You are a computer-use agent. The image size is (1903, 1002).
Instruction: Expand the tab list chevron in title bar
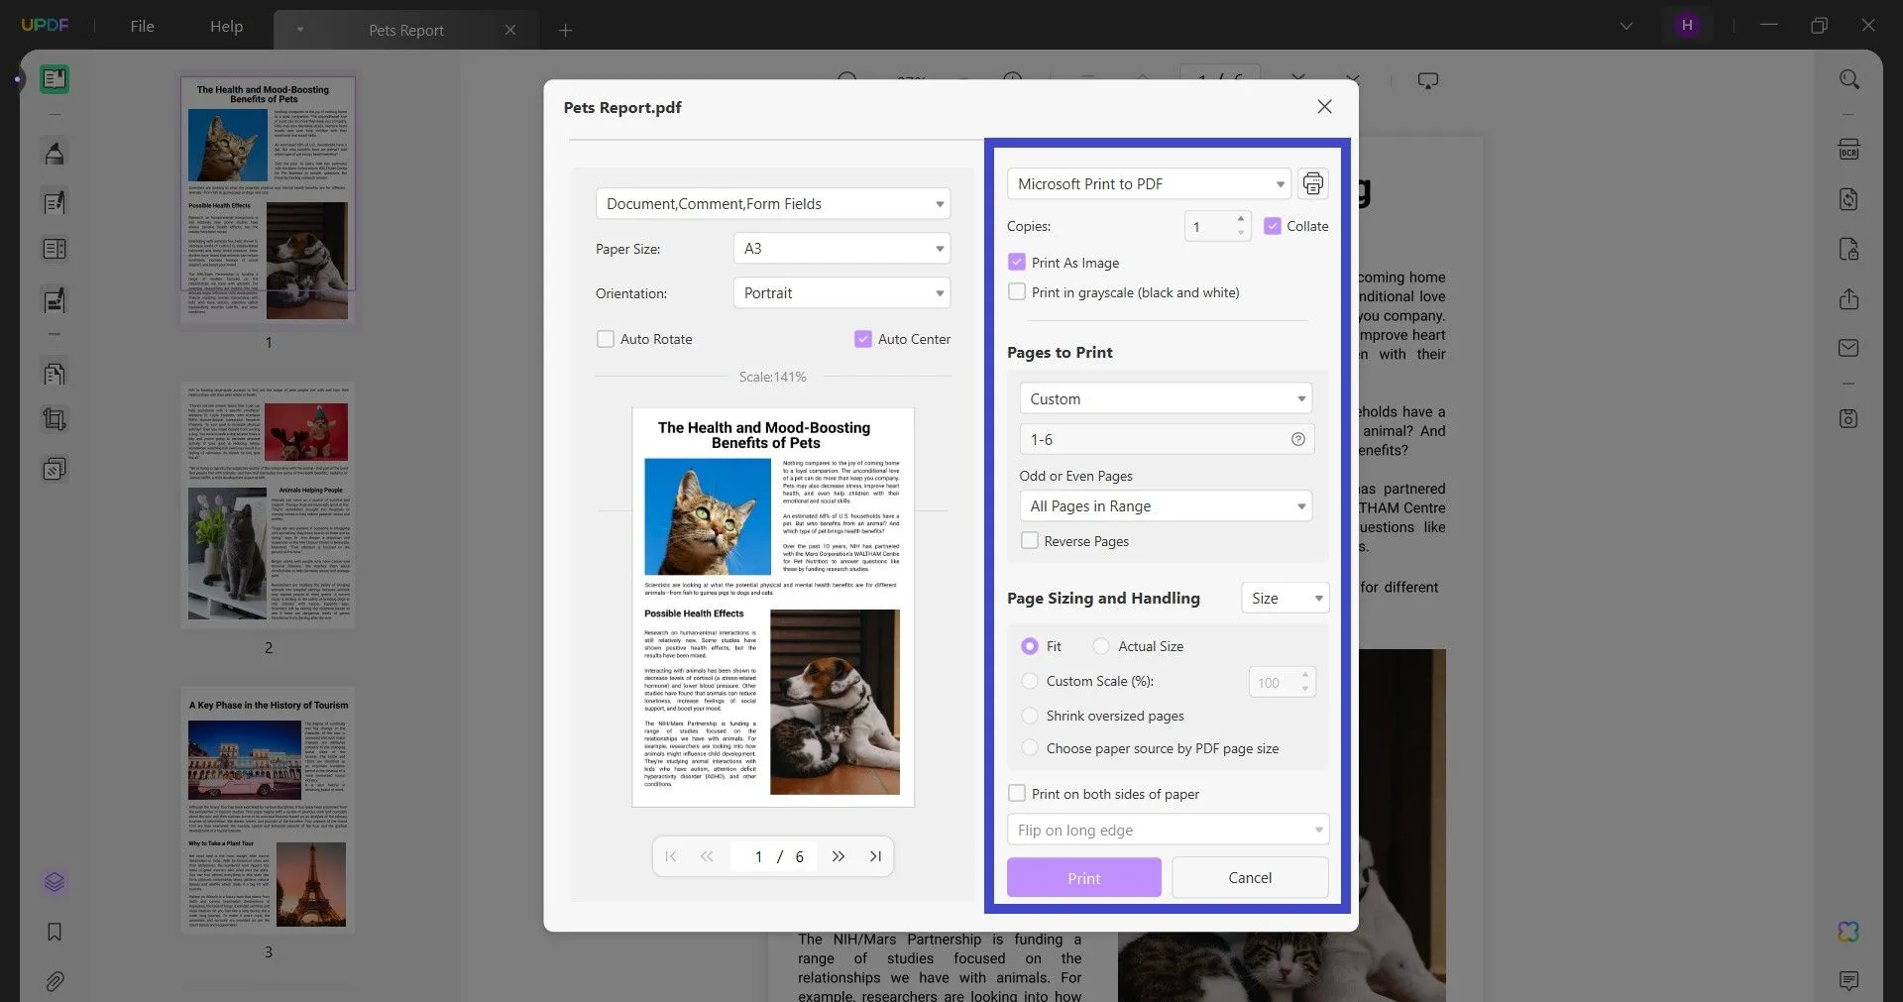1626,26
